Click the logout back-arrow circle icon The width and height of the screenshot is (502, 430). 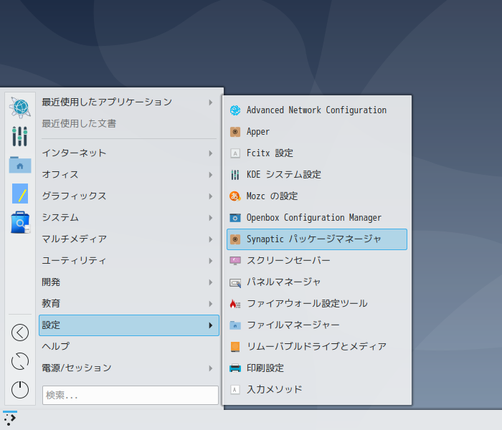tap(20, 333)
